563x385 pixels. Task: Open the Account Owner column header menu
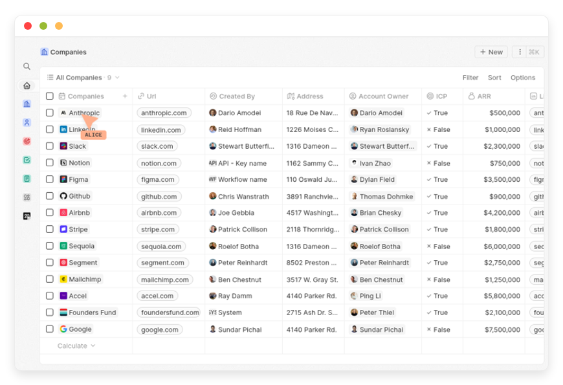382,96
